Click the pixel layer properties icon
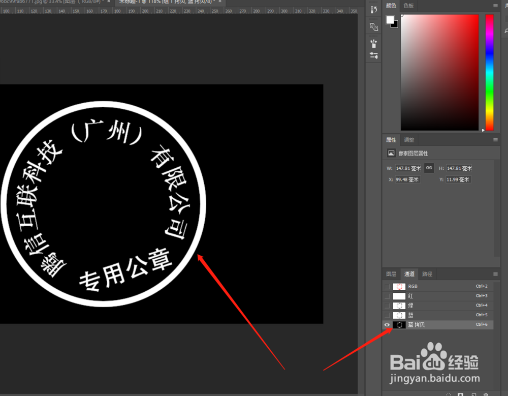The image size is (508, 396). pos(391,153)
